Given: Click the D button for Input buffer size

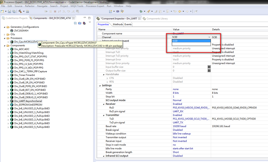Looking at the screenshot, I should click(209, 67).
